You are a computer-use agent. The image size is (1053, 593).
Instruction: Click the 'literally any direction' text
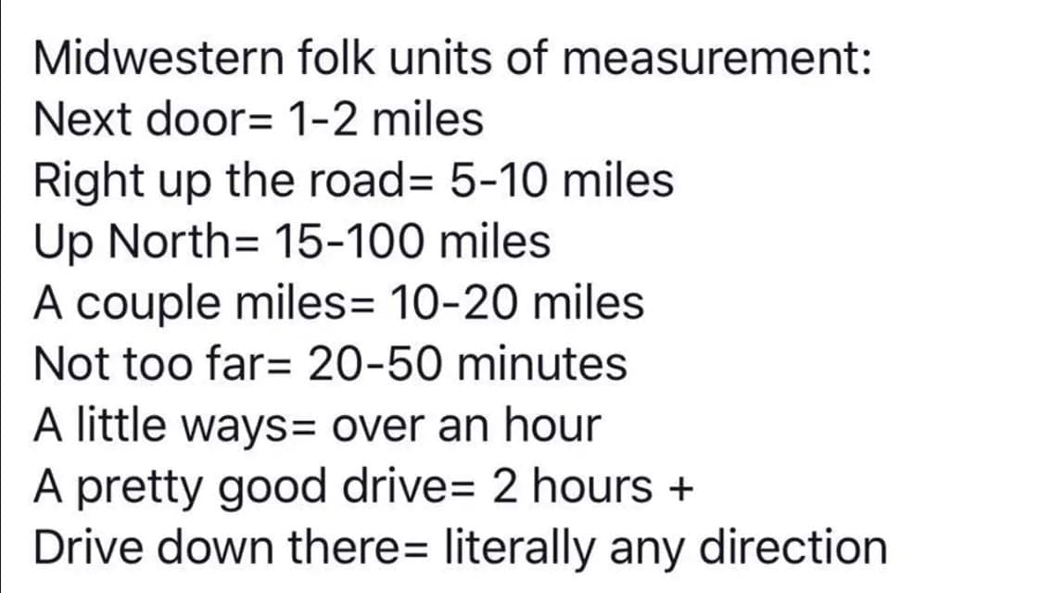coord(666,548)
